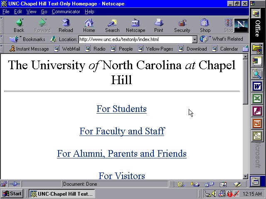Click the vertical scrollbar thumb
The height and width of the screenshot is (199, 266).
(x=245, y=82)
